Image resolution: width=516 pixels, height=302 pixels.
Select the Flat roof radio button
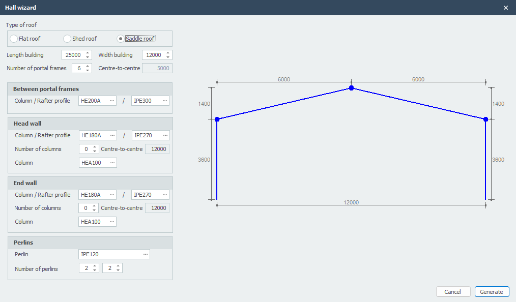(14, 39)
